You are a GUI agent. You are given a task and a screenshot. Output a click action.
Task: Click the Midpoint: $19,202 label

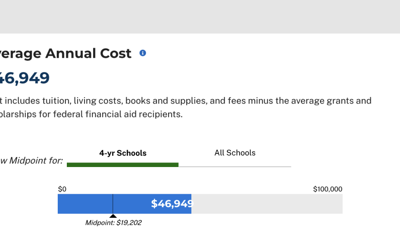(113, 223)
